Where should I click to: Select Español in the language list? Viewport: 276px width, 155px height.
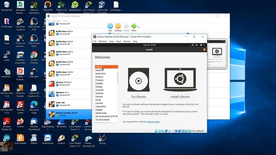click(x=107, y=70)
